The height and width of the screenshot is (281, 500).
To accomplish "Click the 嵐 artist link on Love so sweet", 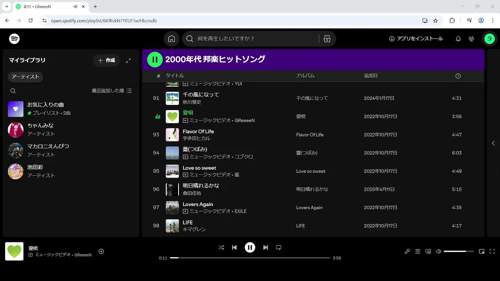I will [237, 175].
